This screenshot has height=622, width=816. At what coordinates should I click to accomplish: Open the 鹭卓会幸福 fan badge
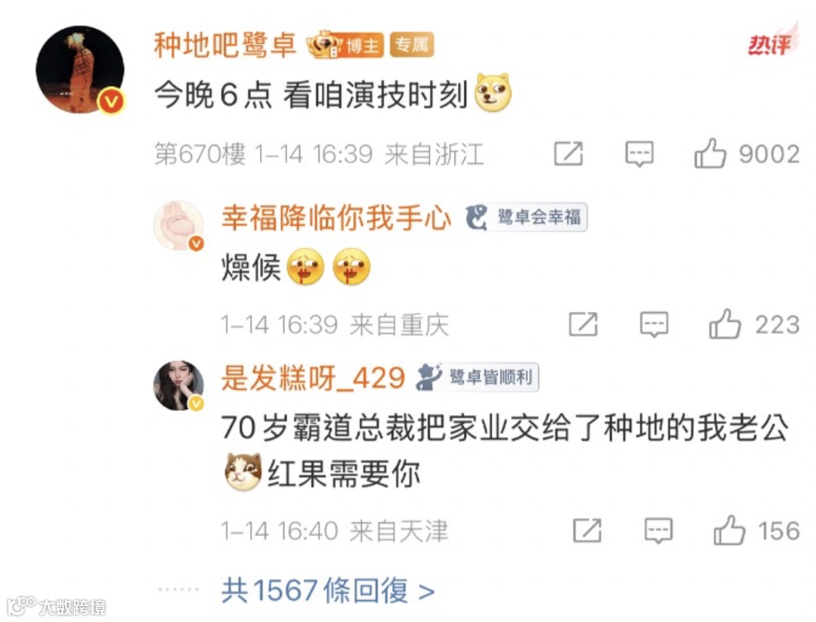526,217
